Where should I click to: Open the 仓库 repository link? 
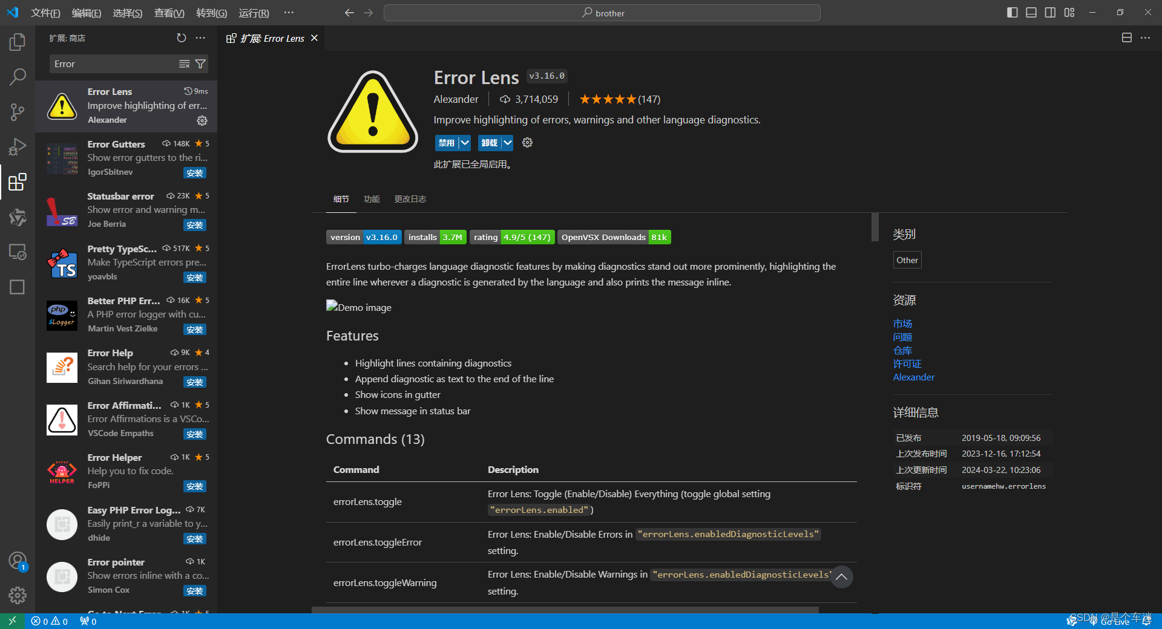tap(902, 350)
